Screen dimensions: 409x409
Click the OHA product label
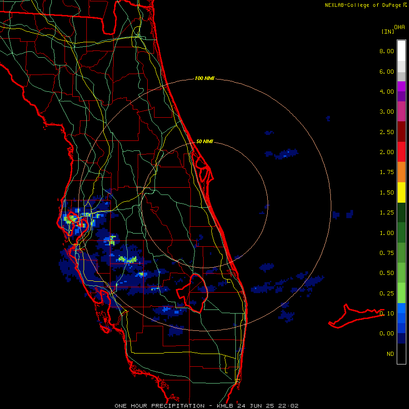(x=399, y=27)
